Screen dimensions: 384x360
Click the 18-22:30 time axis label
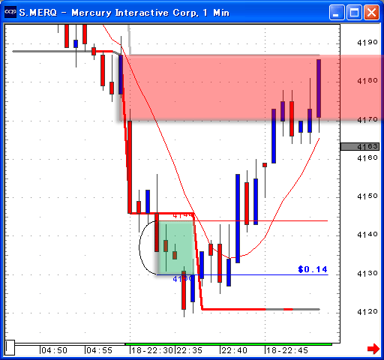152,350
